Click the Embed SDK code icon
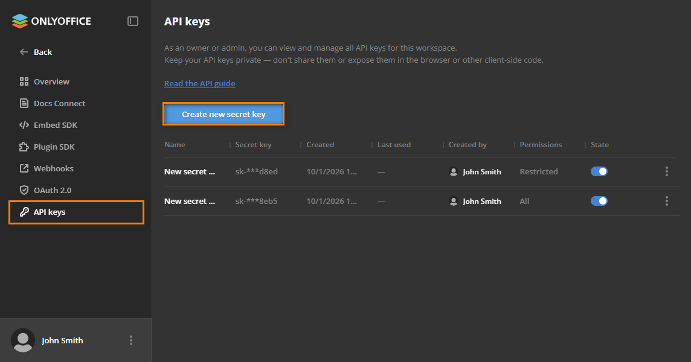 [x=24, y=125]
